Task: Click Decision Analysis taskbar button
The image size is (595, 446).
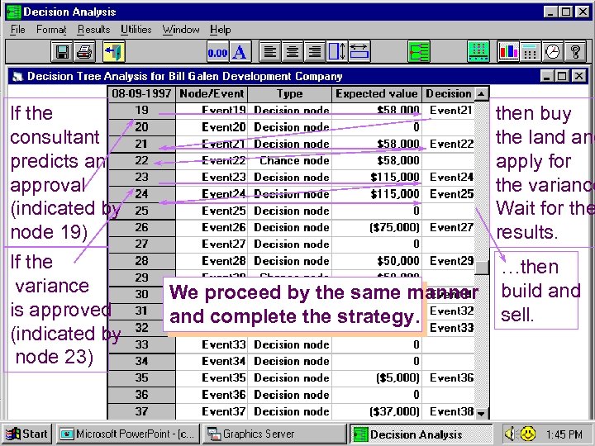Action: pos(421,434)
